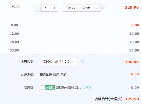Image resolution: width=142 pixels, height=104 pixels.
Task: Click the 0.99 shipping insurance price
Action: pos(135,88)
